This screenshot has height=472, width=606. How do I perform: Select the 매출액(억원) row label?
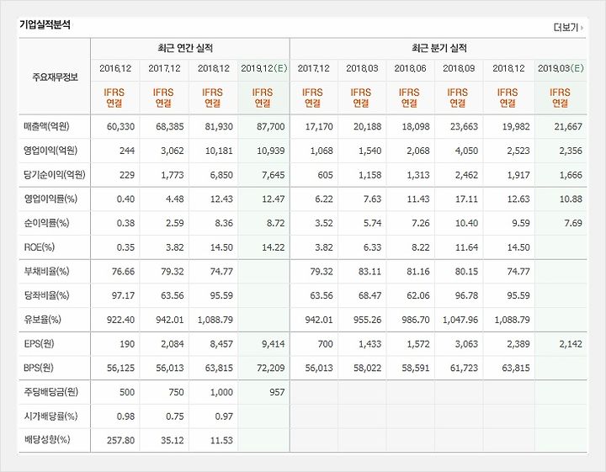[46, 126]
